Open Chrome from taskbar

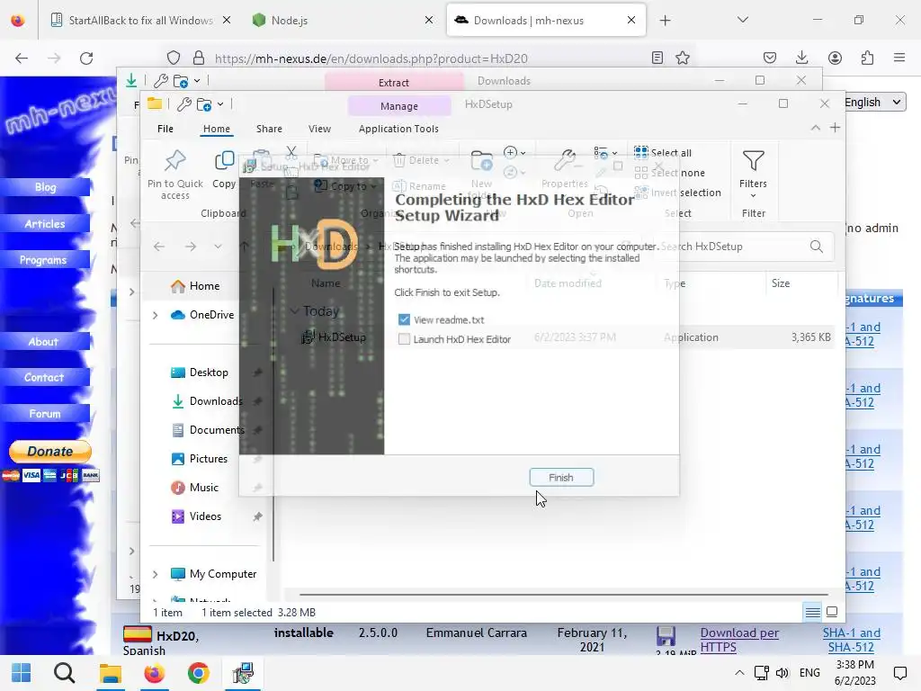199,673
